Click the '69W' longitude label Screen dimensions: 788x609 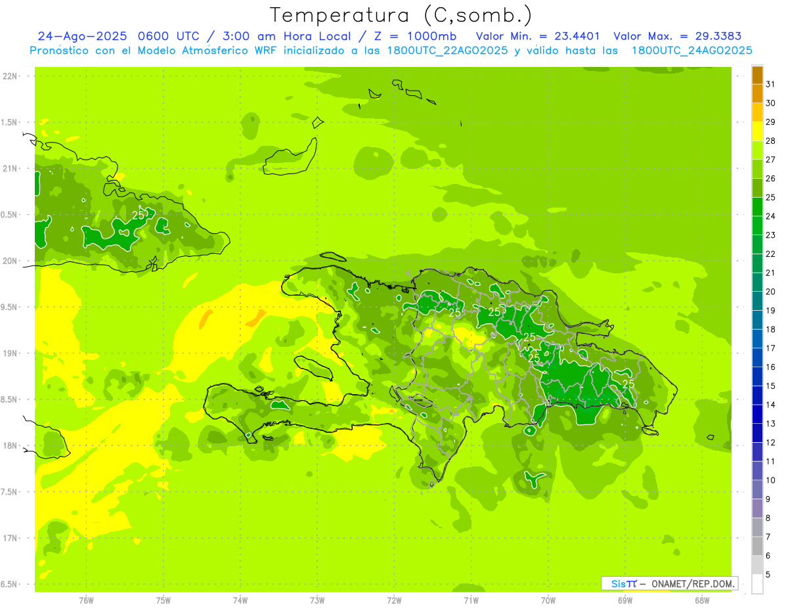[x=625, y=600]
